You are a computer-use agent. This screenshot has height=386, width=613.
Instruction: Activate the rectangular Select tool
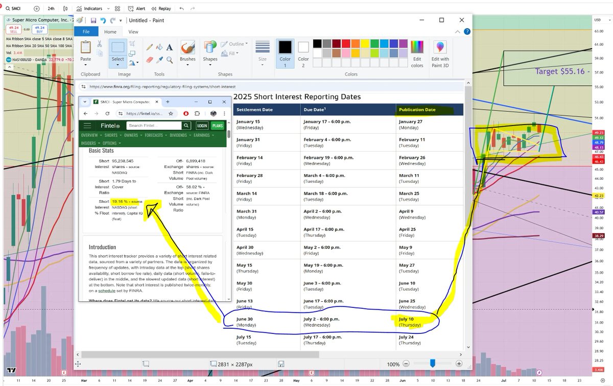point(118,47)
